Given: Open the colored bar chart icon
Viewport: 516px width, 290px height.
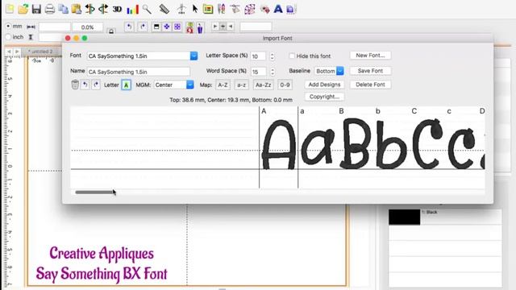Looking at the screenshot, I should tap(132, 9).
